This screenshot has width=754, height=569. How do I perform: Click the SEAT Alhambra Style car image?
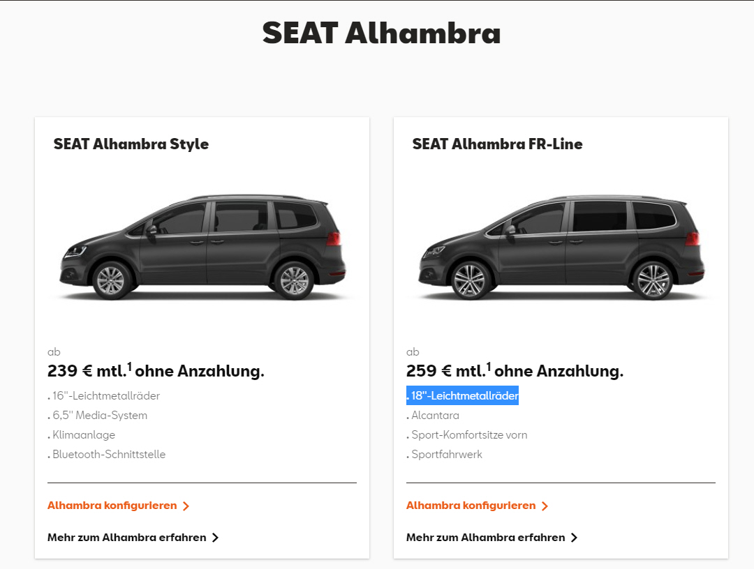(x=202, y=248)
